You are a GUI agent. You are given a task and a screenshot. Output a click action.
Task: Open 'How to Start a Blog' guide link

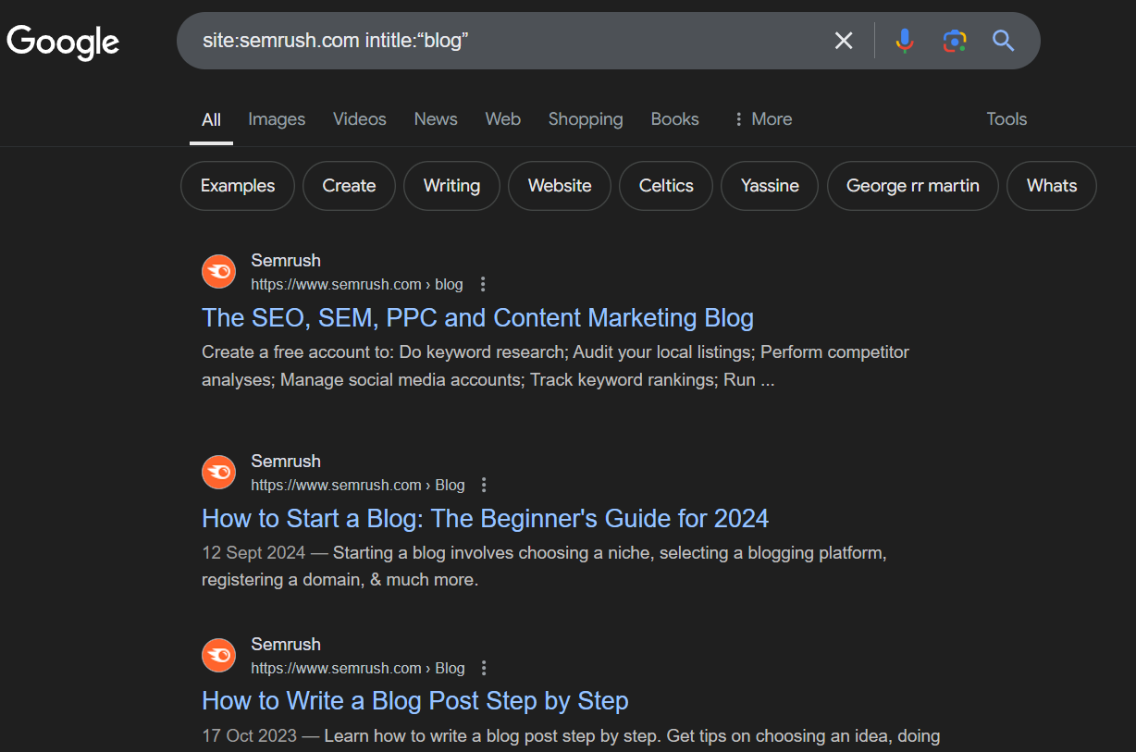pos(485,519)
